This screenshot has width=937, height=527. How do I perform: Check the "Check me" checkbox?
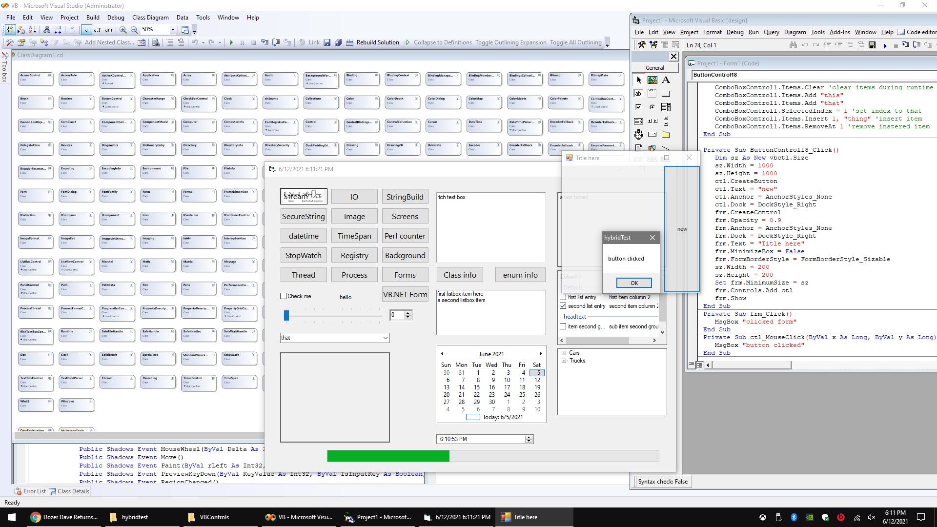(283, 296)
